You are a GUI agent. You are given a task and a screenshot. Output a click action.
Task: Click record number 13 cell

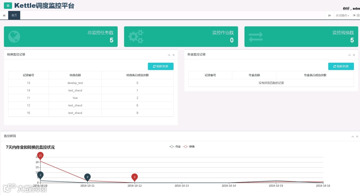click(28, 83)
